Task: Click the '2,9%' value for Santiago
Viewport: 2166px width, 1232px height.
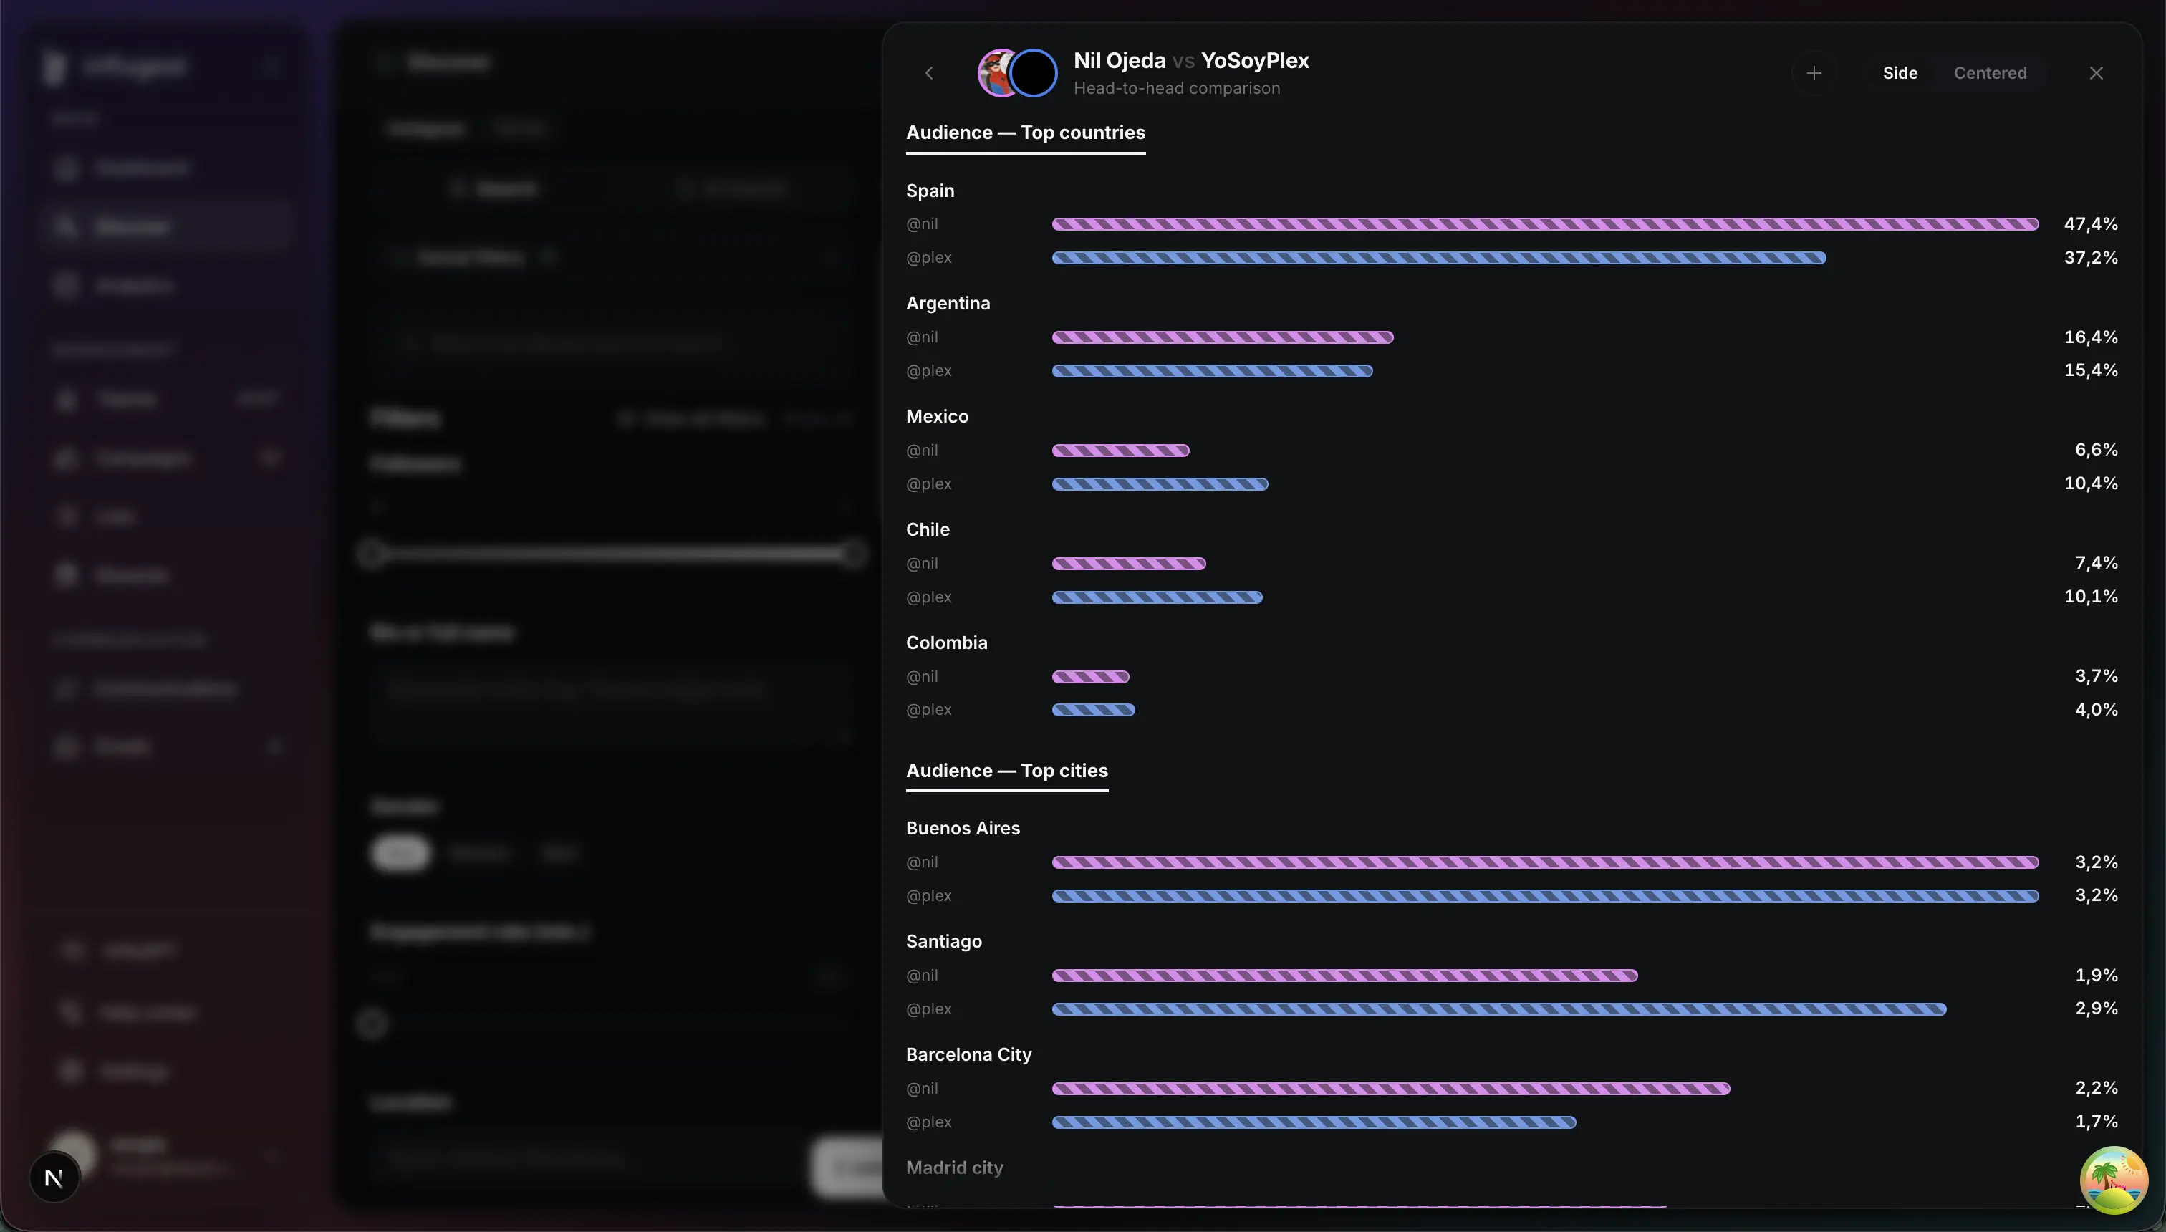Action: [x=2097, y=1009]
